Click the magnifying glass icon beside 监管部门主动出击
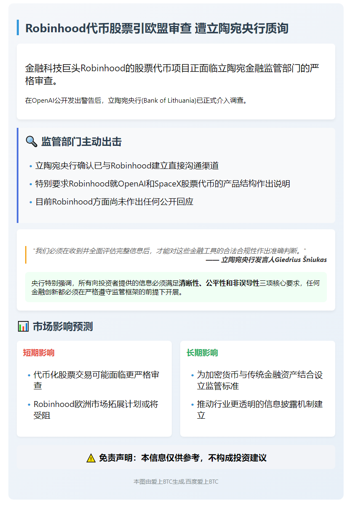Image resolution: width=352 pixels, height=513 pixels. 31,142
